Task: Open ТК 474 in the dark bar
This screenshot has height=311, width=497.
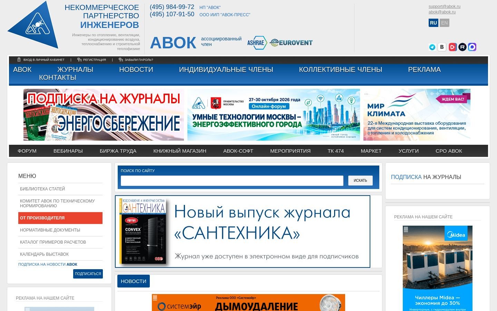Action: coord(335,151)
